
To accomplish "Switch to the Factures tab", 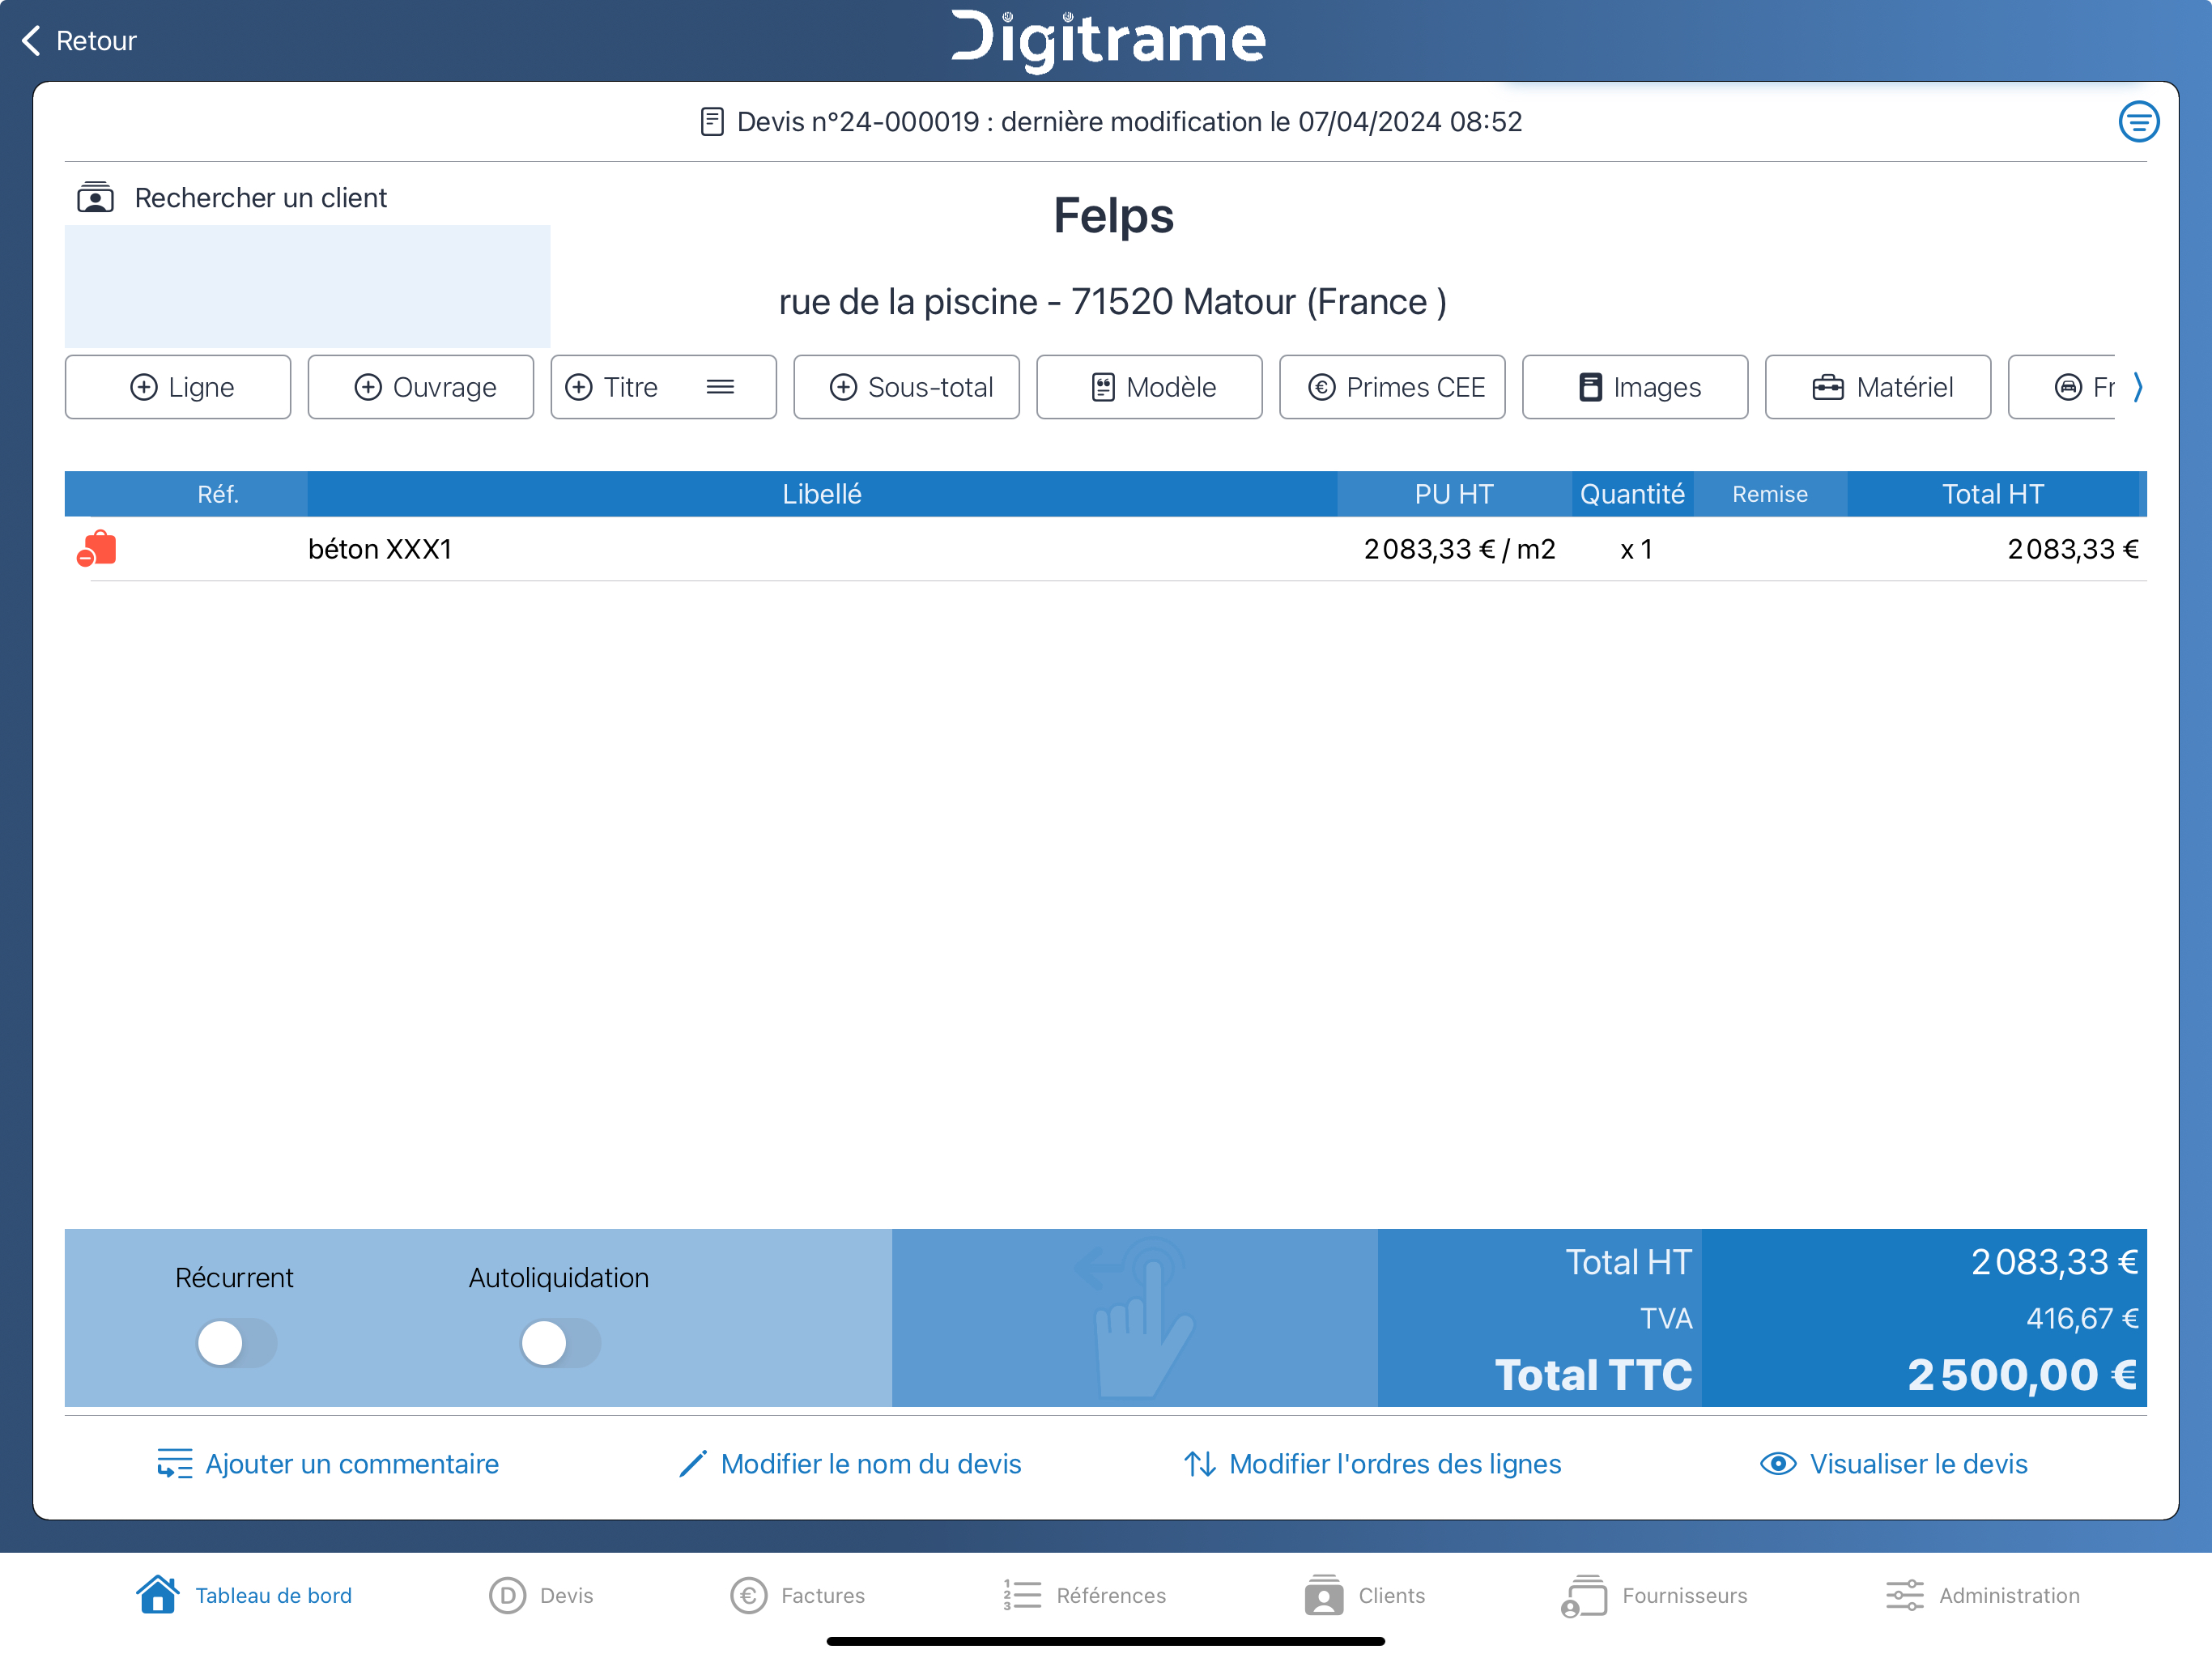I will 798,1595.
